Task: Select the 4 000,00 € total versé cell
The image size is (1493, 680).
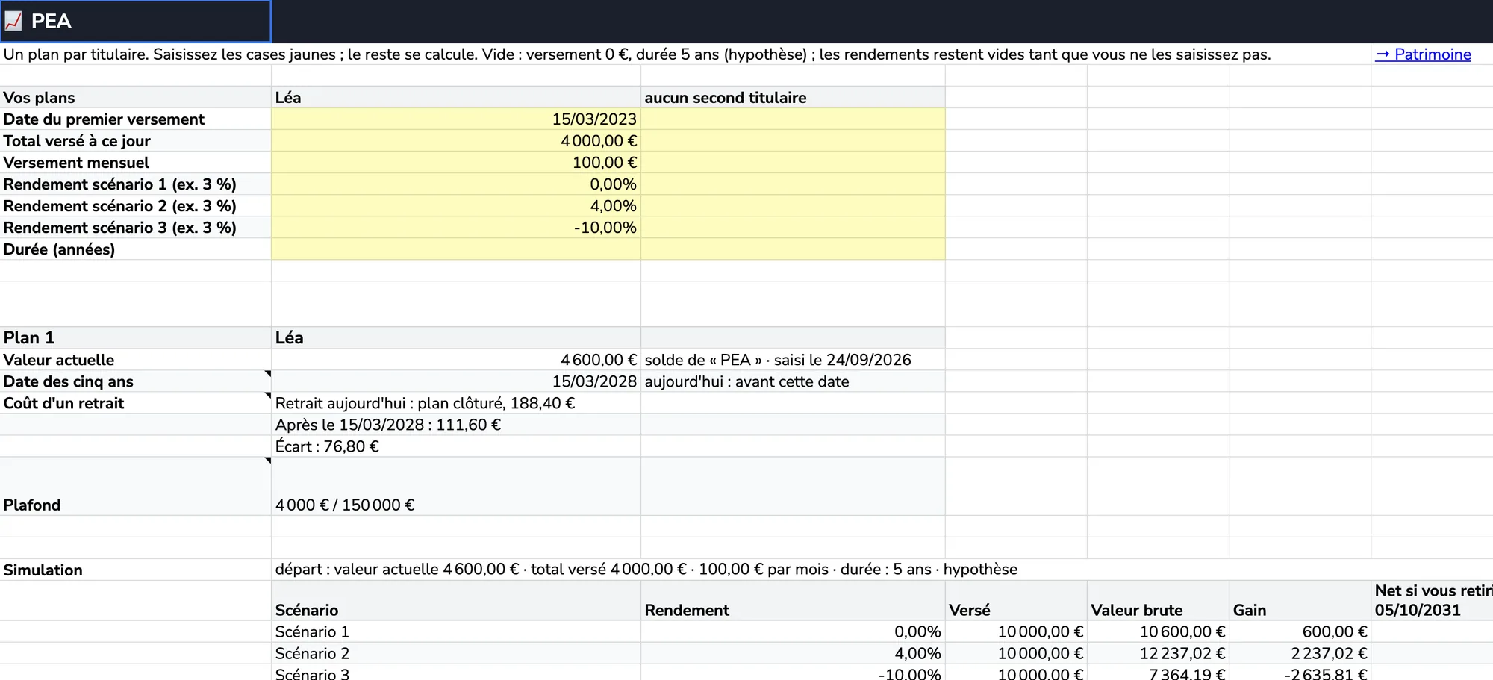Action: 456,141
